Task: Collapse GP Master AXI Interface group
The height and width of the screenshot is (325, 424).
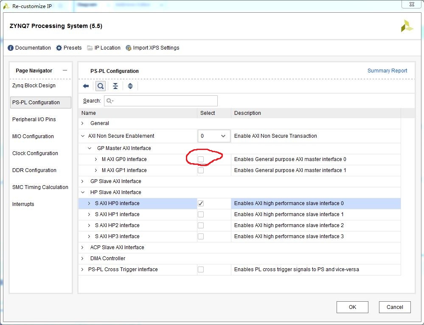Action: [x=90, y=148]
